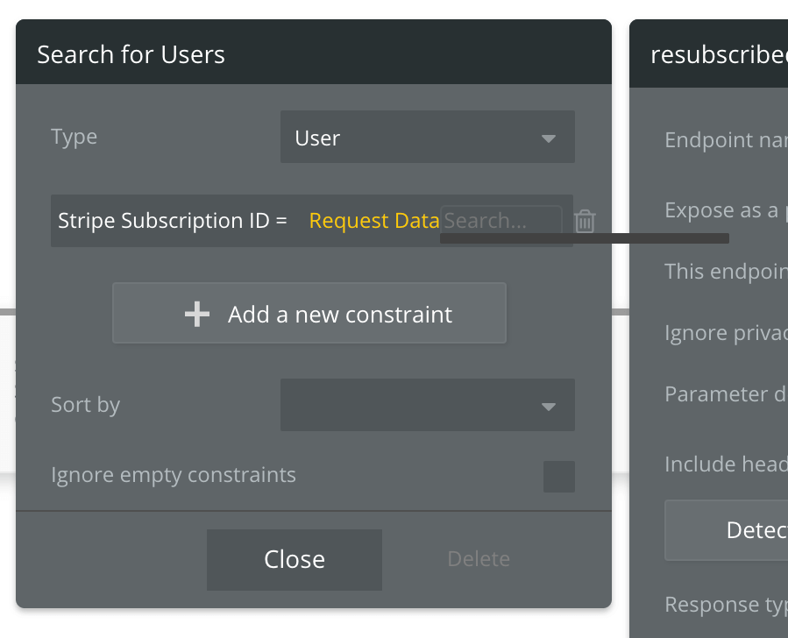Click the Search... input box
The height and width of the screenshot is (638, 788).
(500, 221)
